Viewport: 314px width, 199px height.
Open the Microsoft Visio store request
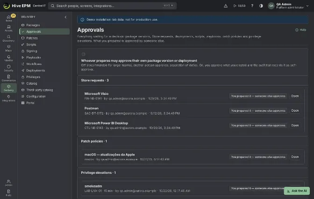pyautogui.click(x=295, y=96)
